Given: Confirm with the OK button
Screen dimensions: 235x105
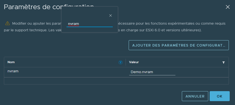Looking at the screenshot, I should (x=220, y=96).
